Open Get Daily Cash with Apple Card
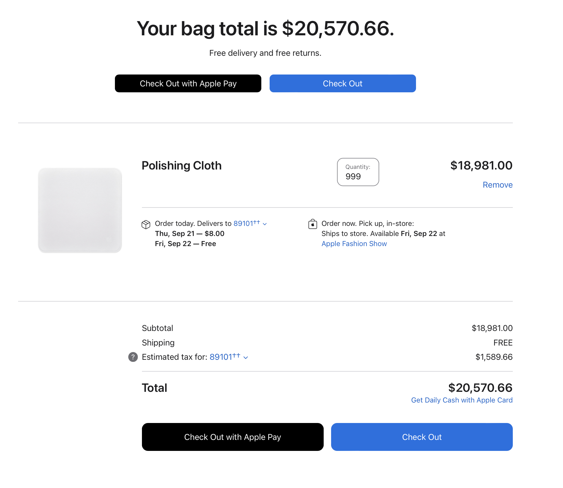Viewport: 563px width, 488px height. [x=462, y=400]
